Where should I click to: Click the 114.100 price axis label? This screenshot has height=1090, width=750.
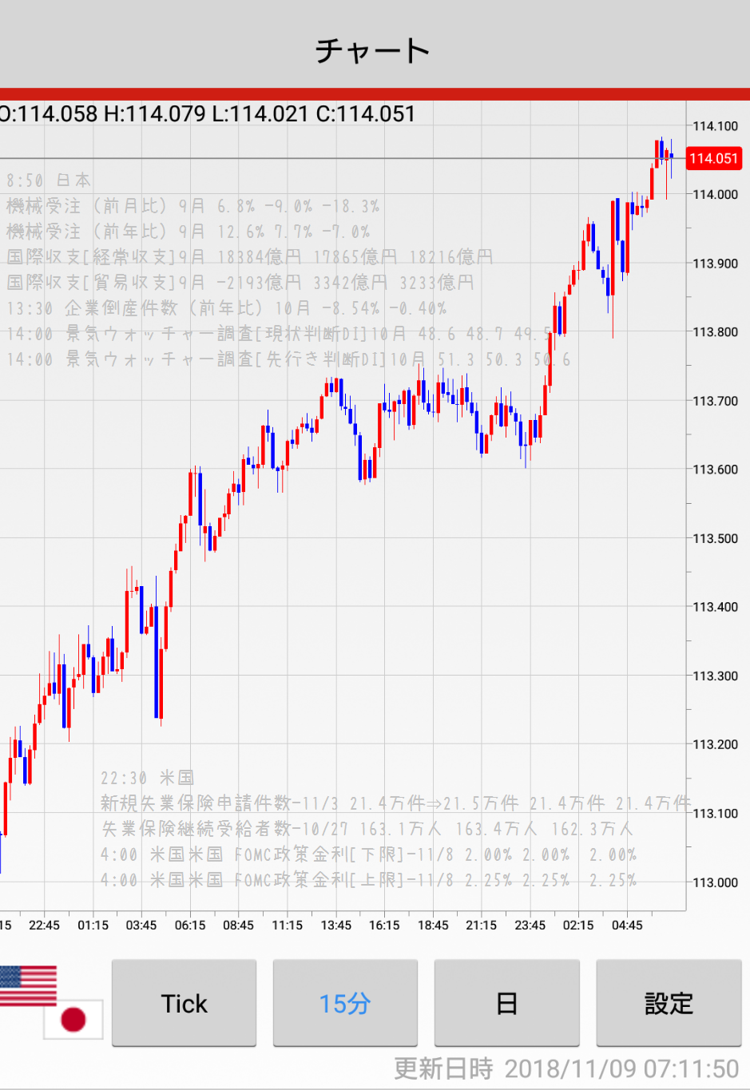pos(715,126)
